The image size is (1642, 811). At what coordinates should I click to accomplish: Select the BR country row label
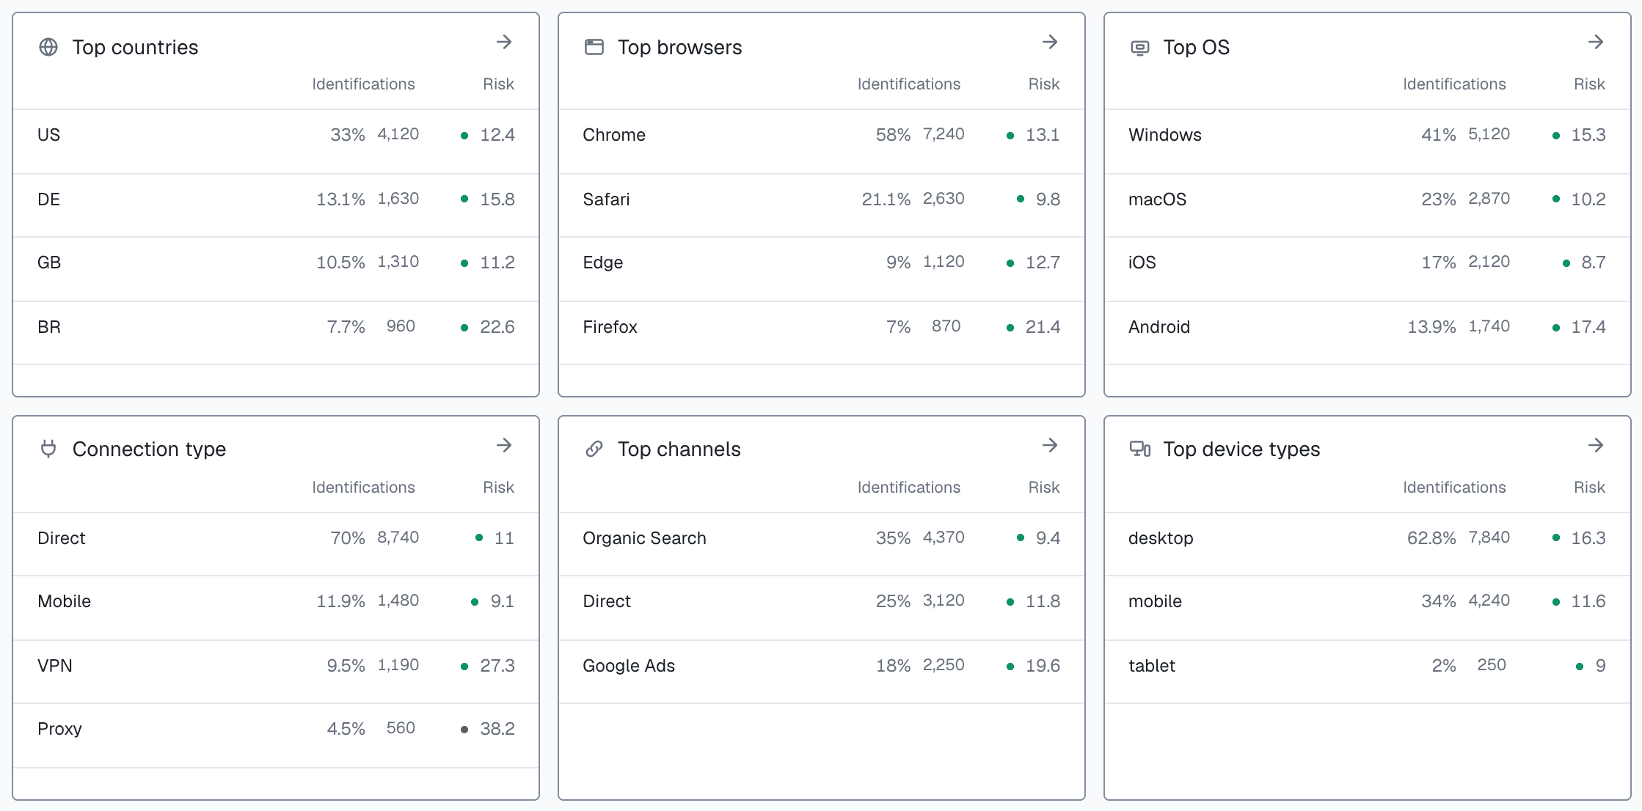click(x=49, y=327)
